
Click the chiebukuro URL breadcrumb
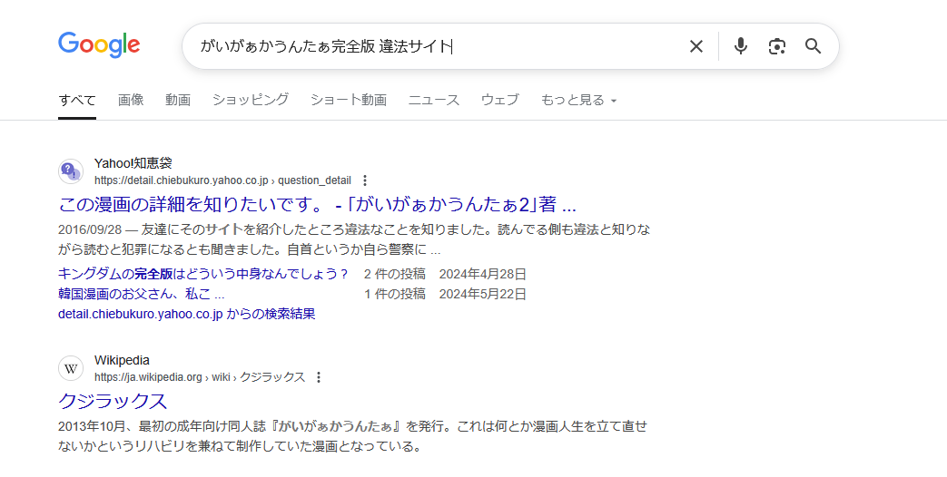pyautogui.click(x=222, y=180)
